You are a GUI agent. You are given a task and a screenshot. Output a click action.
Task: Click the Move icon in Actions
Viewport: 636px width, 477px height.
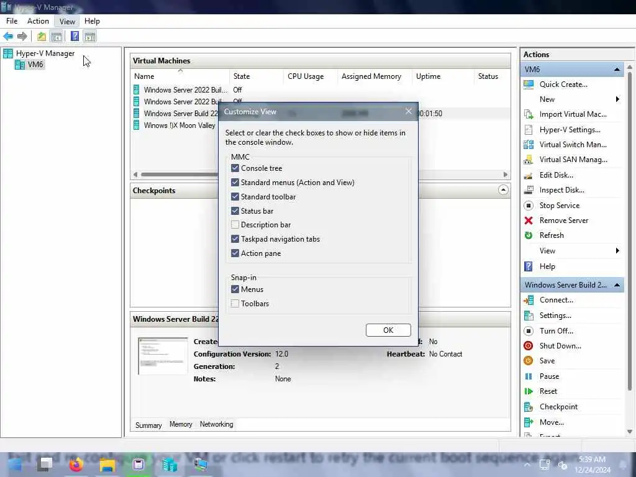pos(529,422)
